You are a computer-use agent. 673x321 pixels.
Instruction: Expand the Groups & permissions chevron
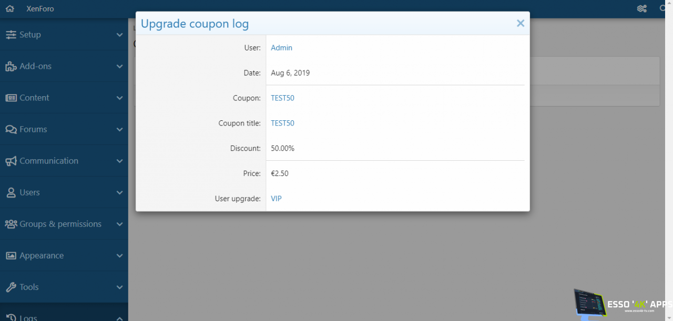point(119,224)
